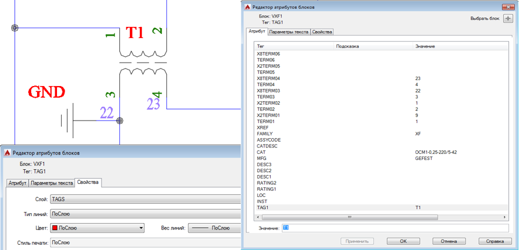Open the Цвет color dropdown
This screenshot has height=250, width=519.
point(97,228)
